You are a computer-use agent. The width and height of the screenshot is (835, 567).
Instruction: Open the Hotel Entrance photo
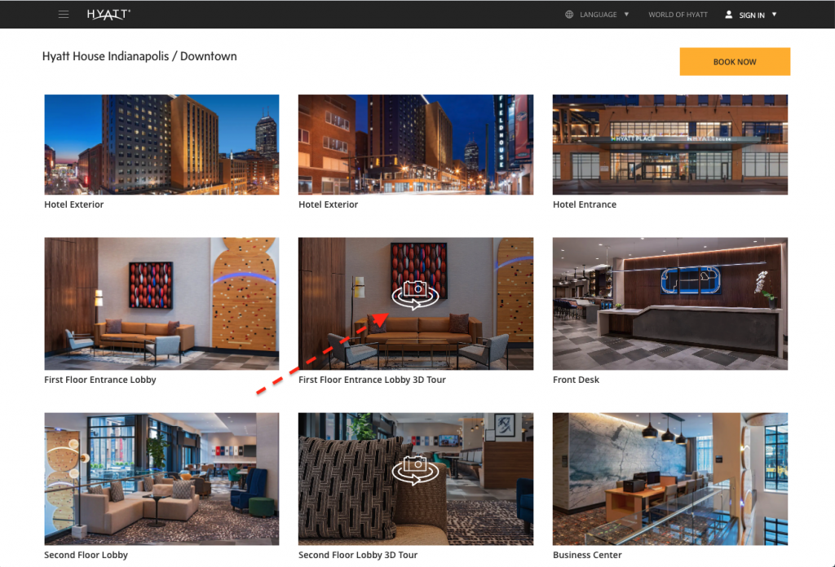coord(670,145)
